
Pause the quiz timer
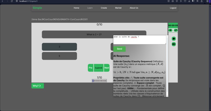coord(170,30)
